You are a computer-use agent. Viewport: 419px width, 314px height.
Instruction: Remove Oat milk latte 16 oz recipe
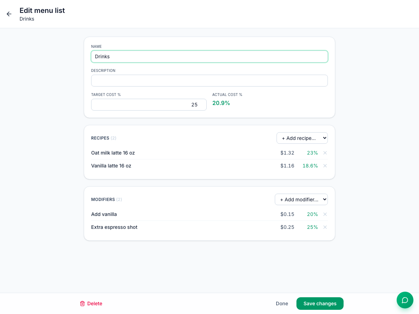click(x=325, y=153)
